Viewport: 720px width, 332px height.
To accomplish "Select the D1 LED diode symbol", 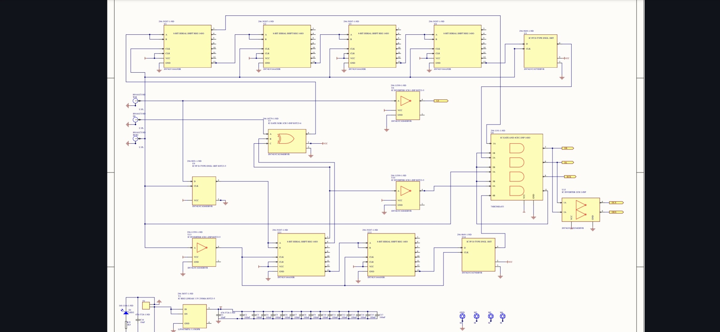I will [x=126, y=313].
